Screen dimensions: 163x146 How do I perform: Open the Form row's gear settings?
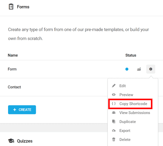coord(151,69)
